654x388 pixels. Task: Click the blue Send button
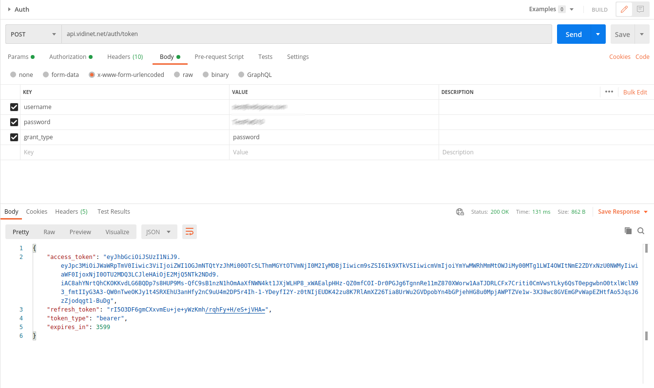(574, 35)
